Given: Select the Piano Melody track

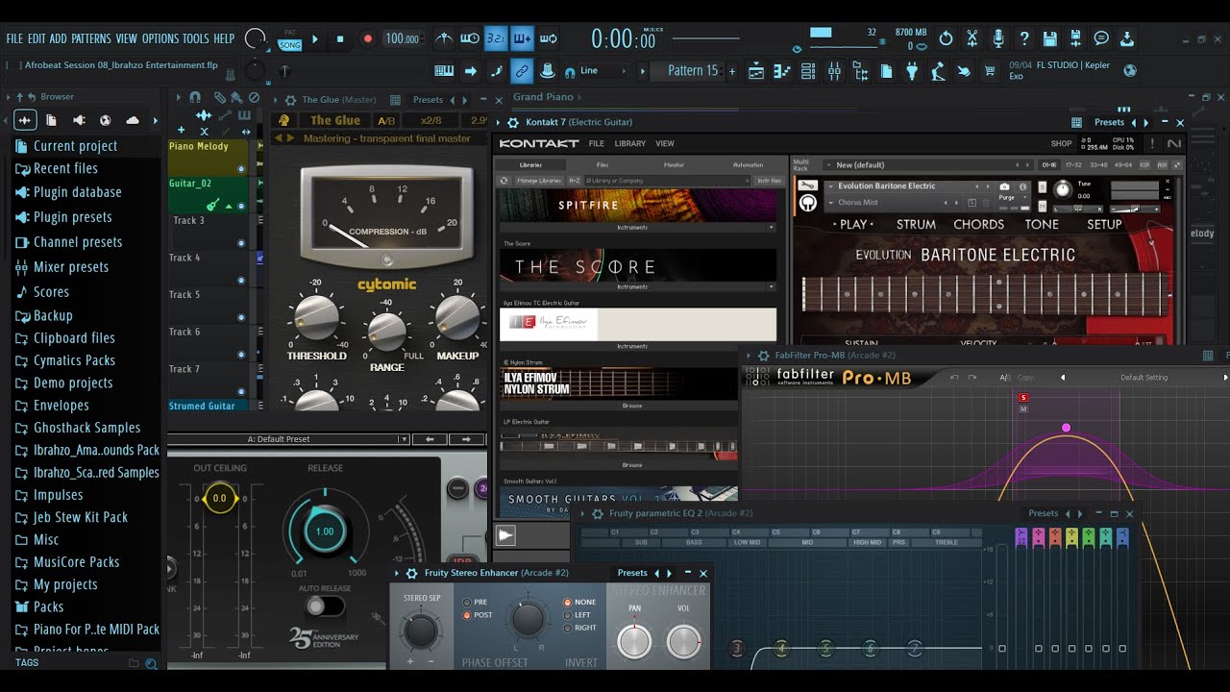Looking at the screenshot, I should pyautogui.click(x=208, y=157).
